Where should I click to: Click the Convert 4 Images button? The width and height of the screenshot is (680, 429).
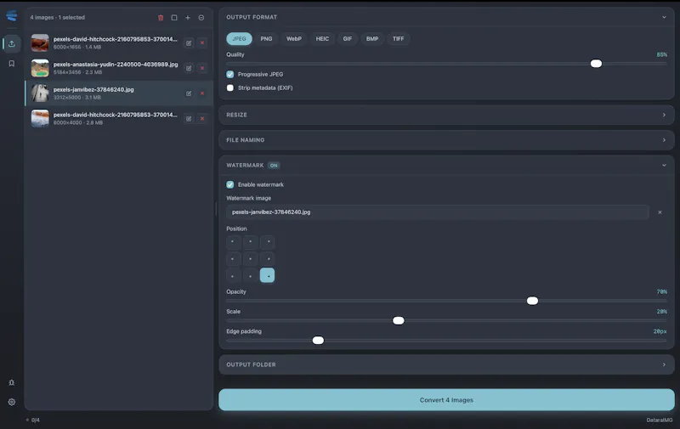[x=446, y=400]
